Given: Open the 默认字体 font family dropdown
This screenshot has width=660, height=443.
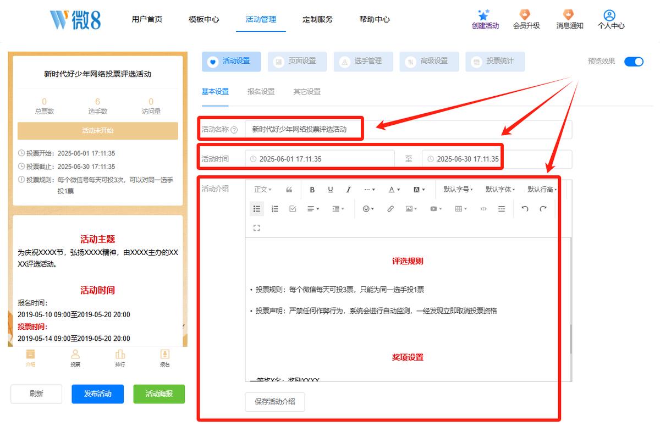Looking at the screenshot, I should coord(500,190).
